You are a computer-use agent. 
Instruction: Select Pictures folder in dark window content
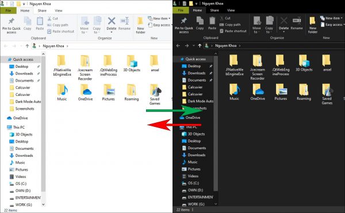pos(281,92)
